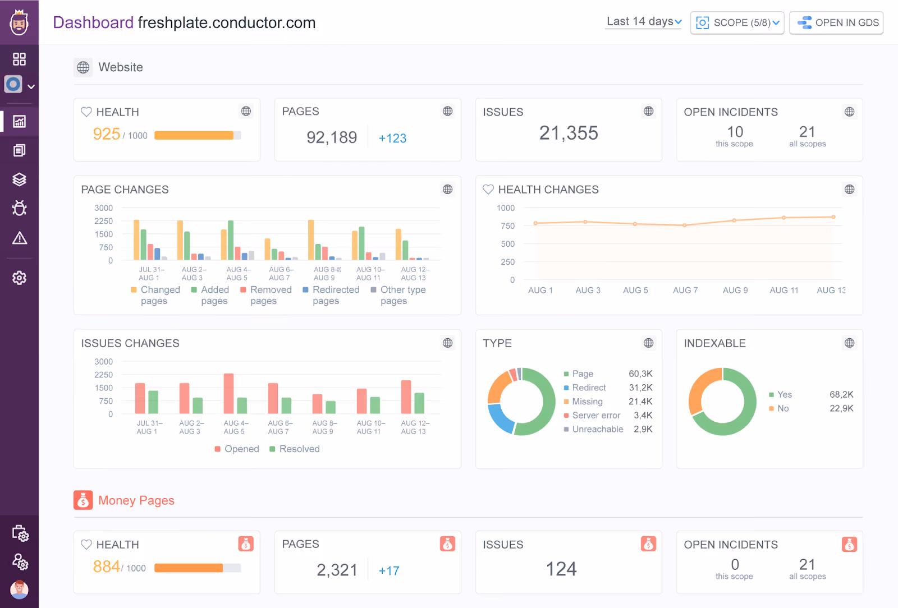Open the bug issues icon in sidebar
898x608 pixels.
pyautogui.click(x=19, y=209)
